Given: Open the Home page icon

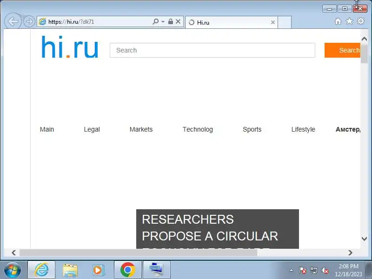Looking at the screenshot, I should pyautogui.click(x=338, y=21).
